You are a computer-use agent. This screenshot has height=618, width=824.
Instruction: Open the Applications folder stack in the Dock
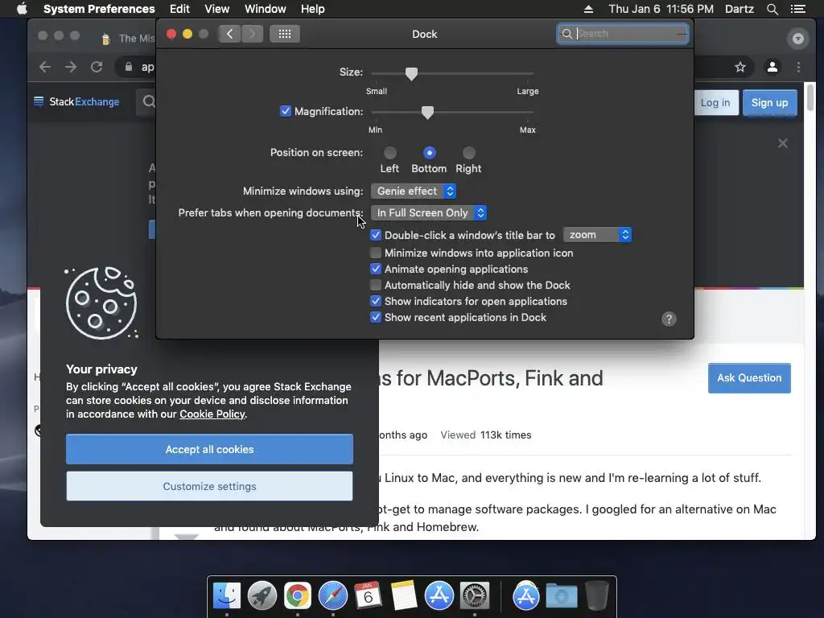point(526,596)
